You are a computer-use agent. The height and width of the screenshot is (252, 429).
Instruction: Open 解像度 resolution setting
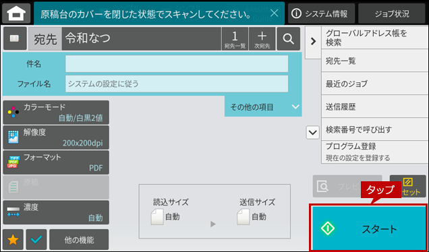click(x=56, y=137)
